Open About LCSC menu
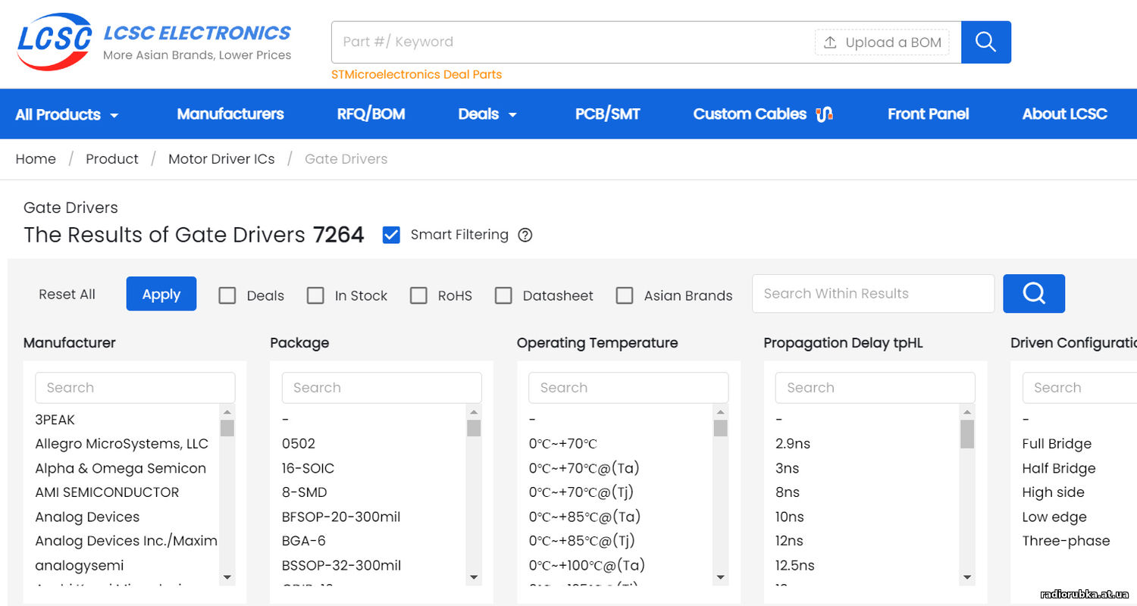This screenshot has height=606, width=1137. pos(1065,114)
